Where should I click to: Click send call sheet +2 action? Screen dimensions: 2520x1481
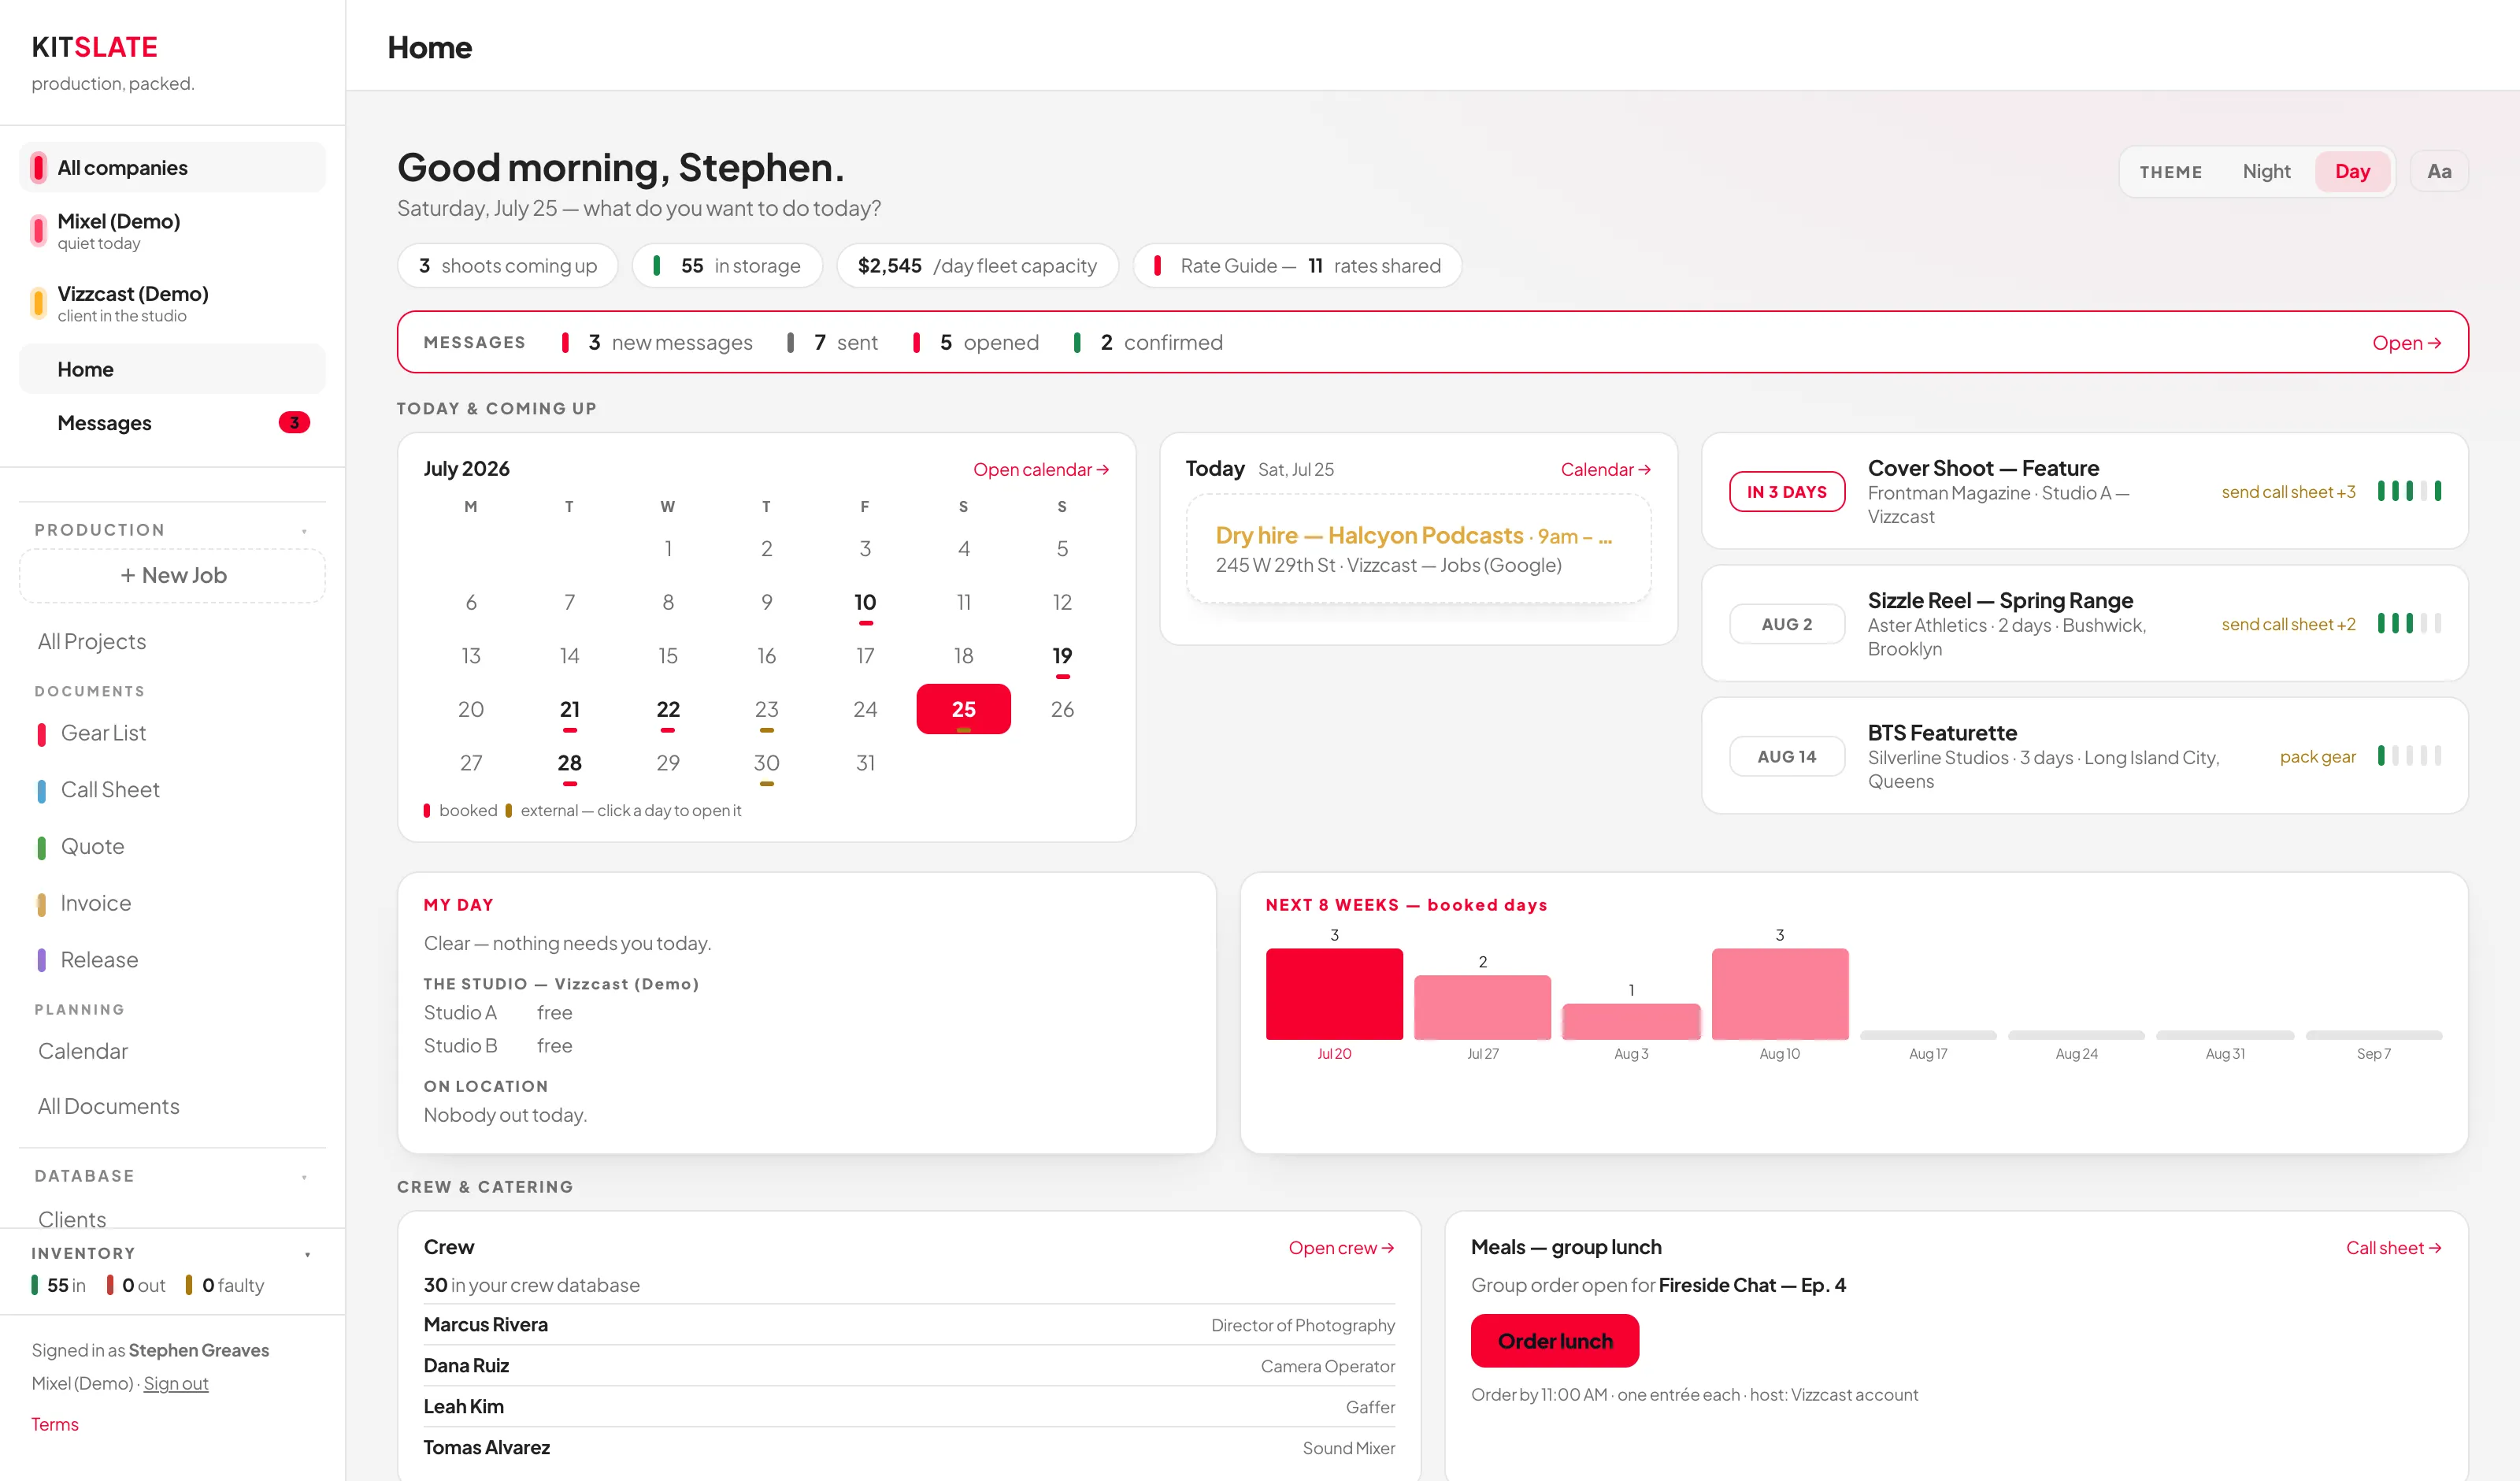click(x=2288, y=623)
